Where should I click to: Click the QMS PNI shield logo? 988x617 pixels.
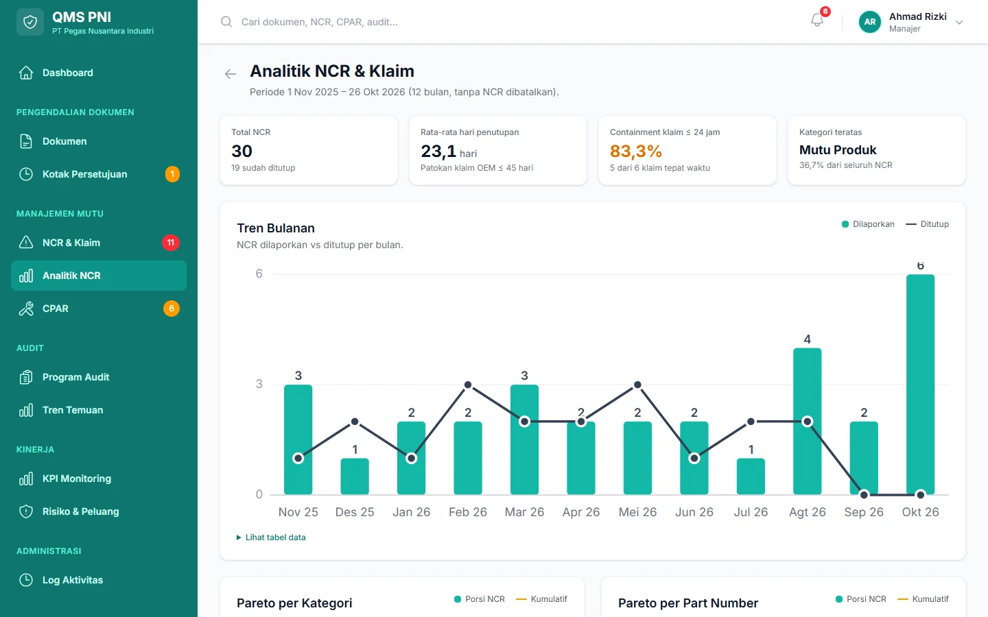coord(30,22)
